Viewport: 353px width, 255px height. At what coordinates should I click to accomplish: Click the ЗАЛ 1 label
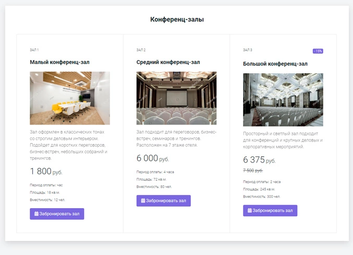point(34,50)
